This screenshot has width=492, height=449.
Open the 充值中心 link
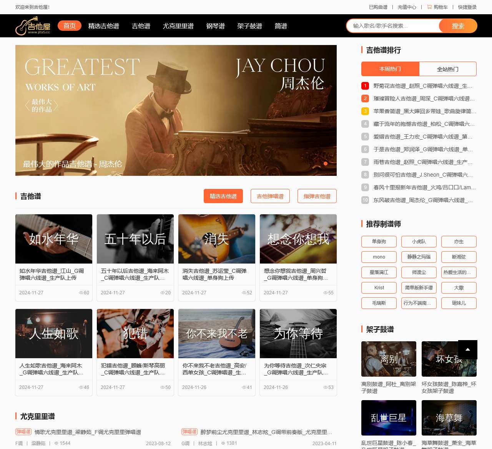407,7
